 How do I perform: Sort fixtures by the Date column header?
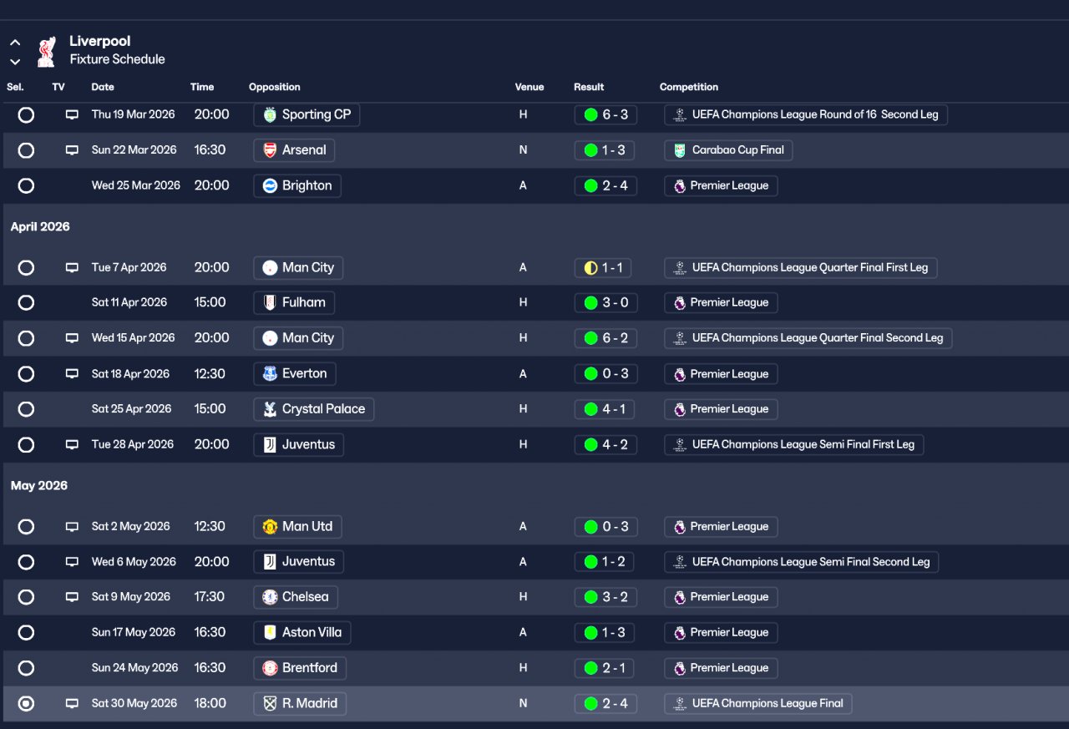103,87
